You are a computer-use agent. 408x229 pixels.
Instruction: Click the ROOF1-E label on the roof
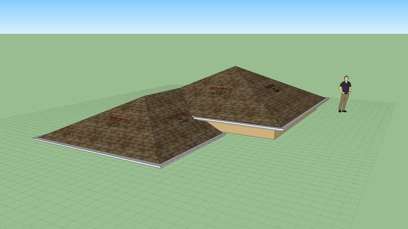point(221,89)
